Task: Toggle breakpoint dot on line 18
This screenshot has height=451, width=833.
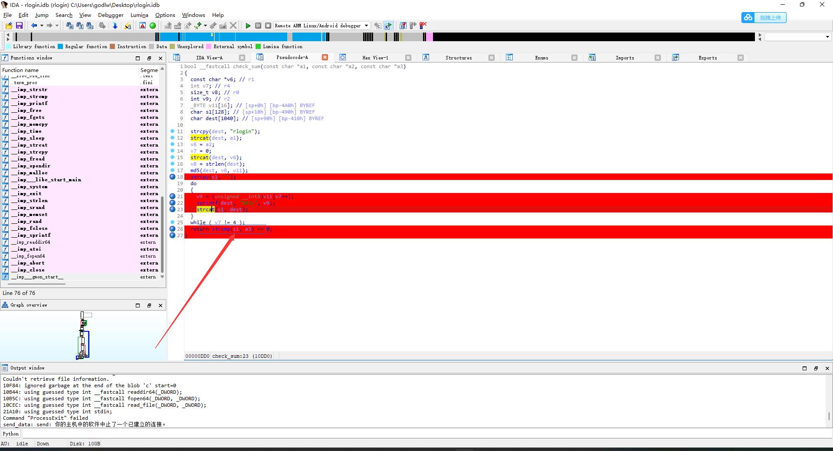Action: click(x=172, y=177)
